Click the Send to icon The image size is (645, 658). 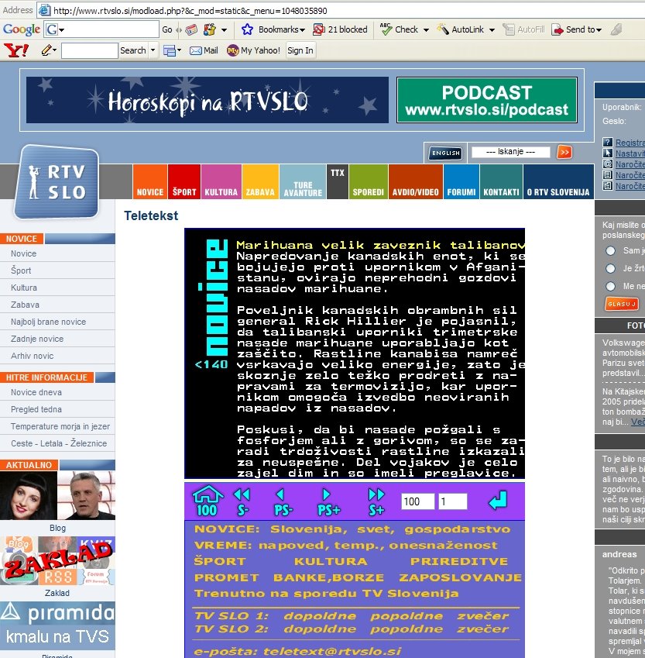click(x=558, y=29)
